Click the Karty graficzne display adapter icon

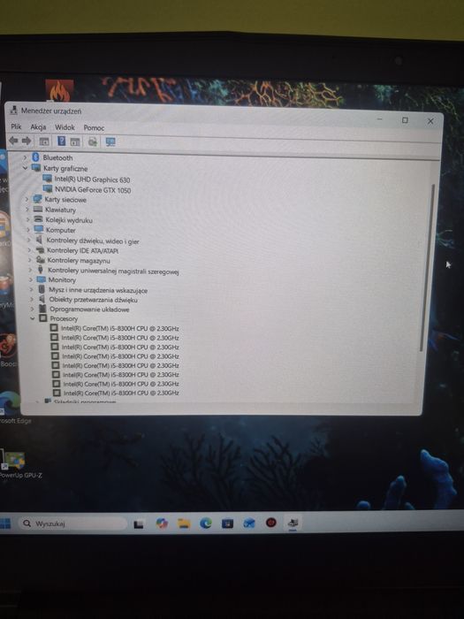pyautogui.click(x=36, y=168)
